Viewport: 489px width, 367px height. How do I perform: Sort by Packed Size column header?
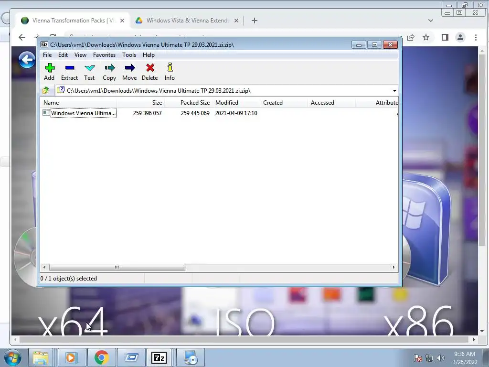[188, 103]
